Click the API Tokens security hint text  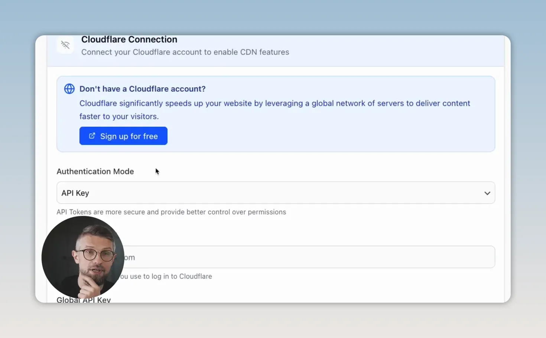pos(171,212)
